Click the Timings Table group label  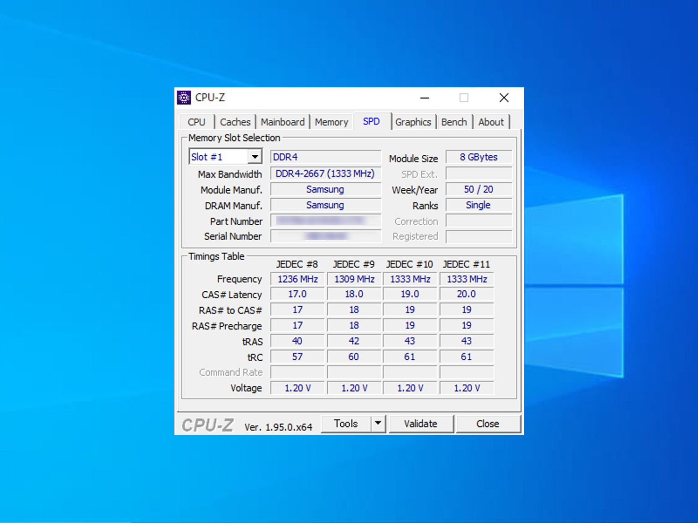[216, 256]
